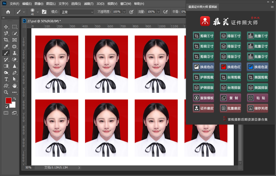This screenshot has width=276, height=176.
Task: Toggle Quick Mask mode
Action: coord(6,113)
